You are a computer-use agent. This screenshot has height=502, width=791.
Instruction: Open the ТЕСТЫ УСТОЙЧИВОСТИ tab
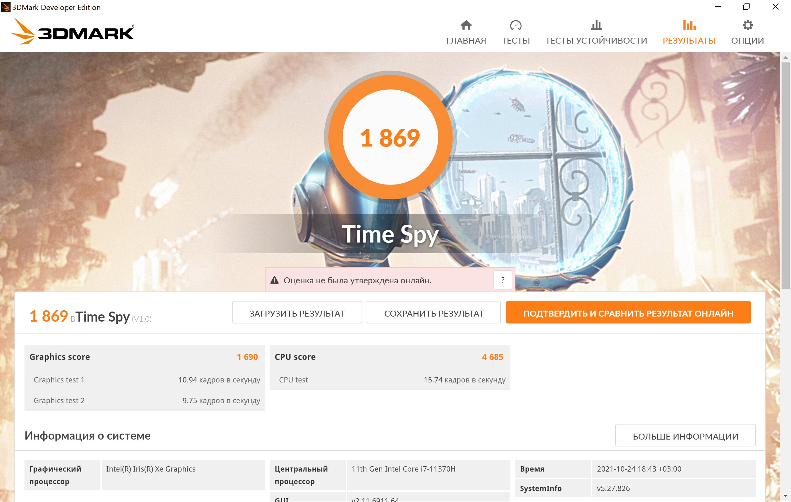point(596,41)
